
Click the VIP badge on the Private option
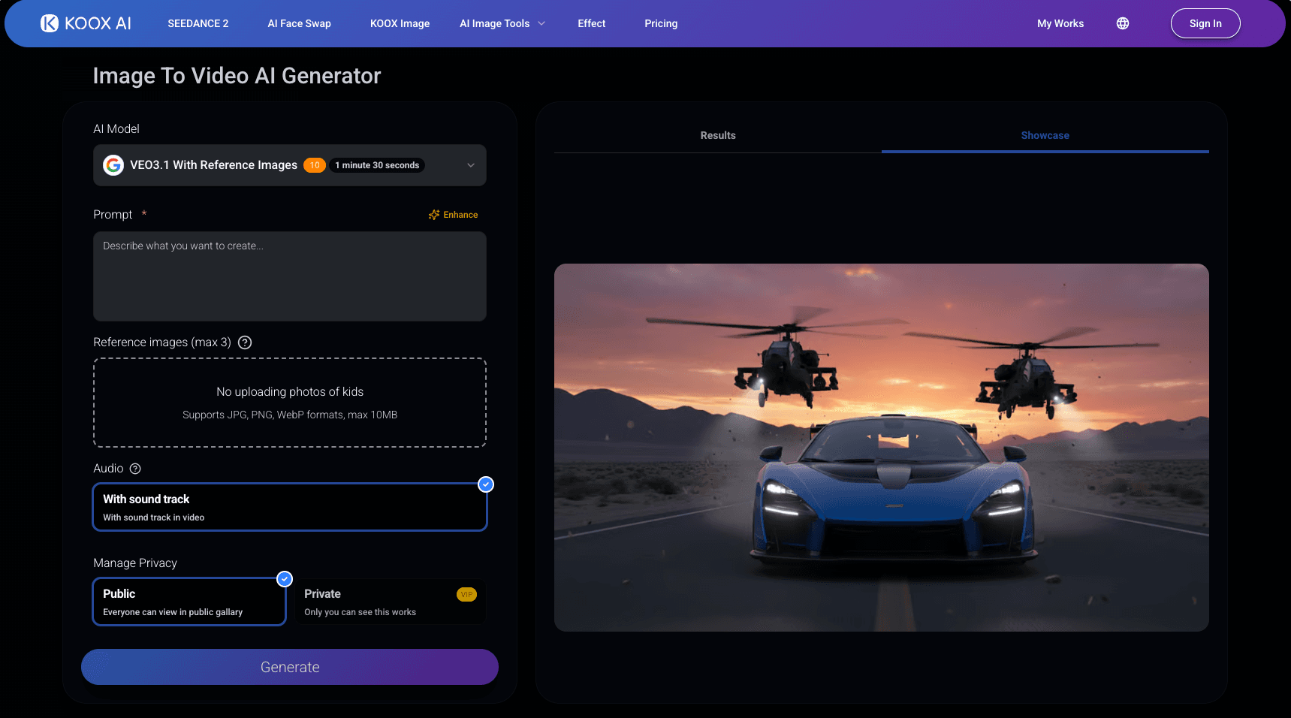coord(466,594)
